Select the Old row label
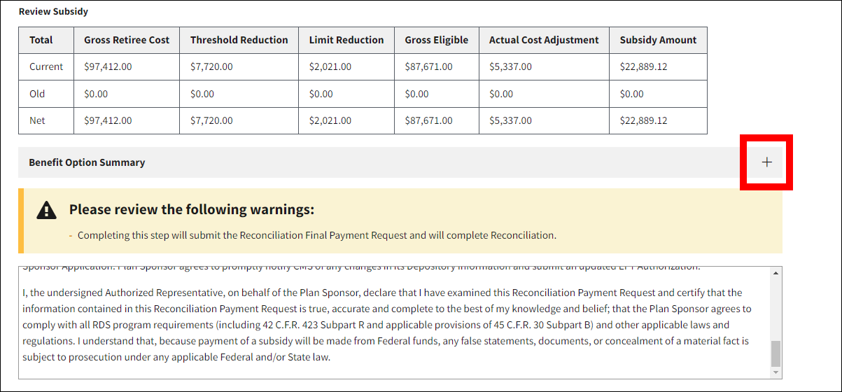The width and height of the screenshot is (842, 392). point(37,94)
